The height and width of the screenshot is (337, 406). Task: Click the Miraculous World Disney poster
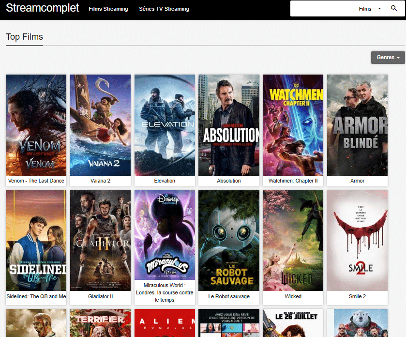[x=165, y=235]
